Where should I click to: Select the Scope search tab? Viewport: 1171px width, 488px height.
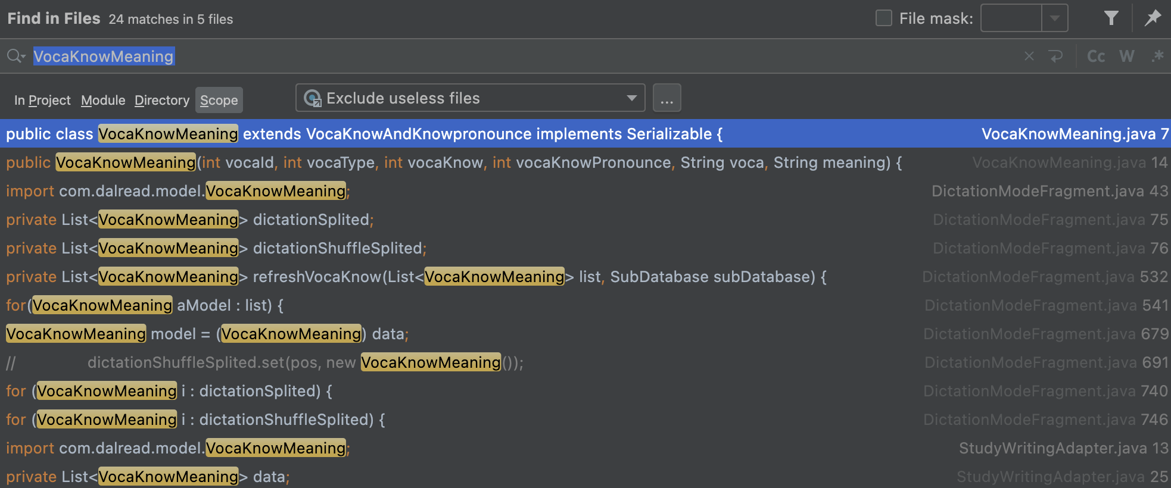click(219, 100)
